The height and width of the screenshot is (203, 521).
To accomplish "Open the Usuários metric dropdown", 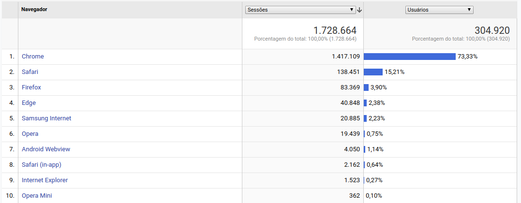I will [439, 10].
